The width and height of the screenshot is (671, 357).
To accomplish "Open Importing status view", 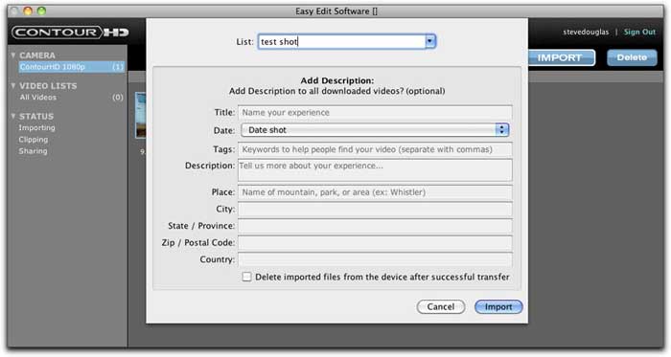I will coord(36,127).
